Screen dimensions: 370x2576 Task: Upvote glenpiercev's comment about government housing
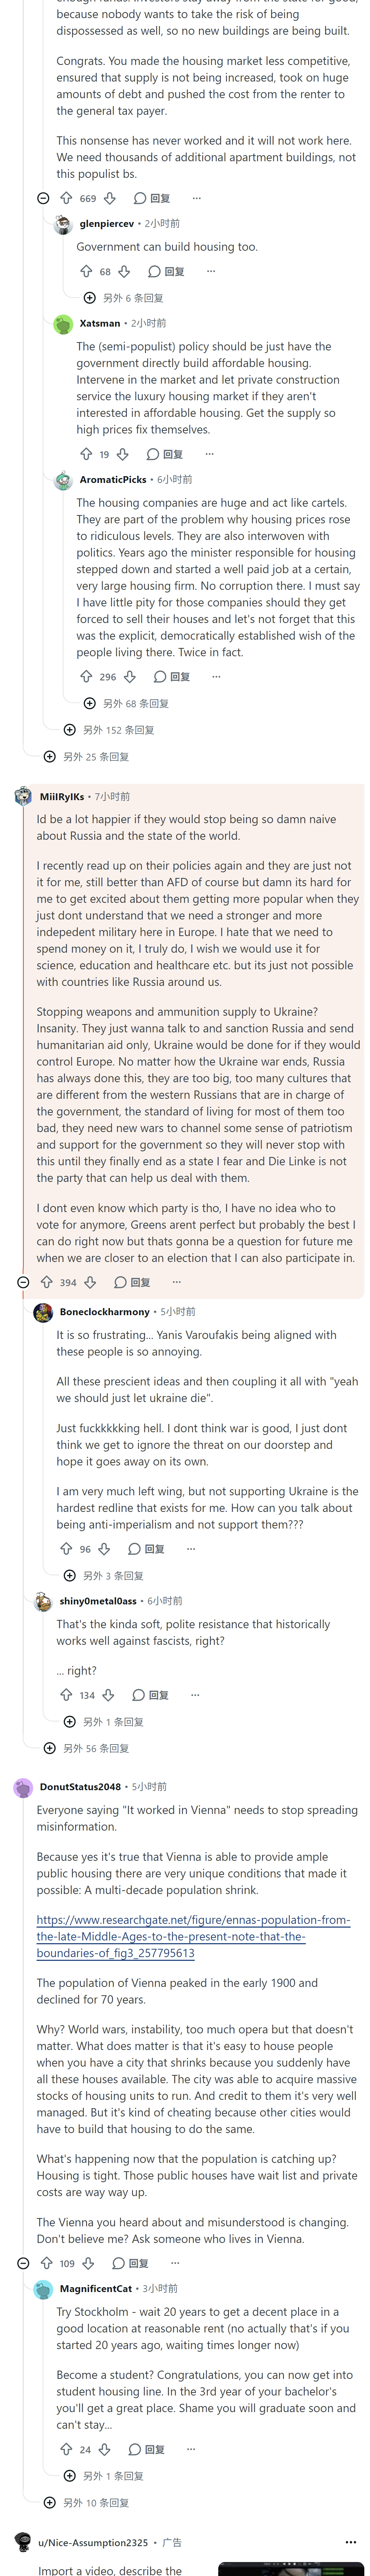point(86,271)
